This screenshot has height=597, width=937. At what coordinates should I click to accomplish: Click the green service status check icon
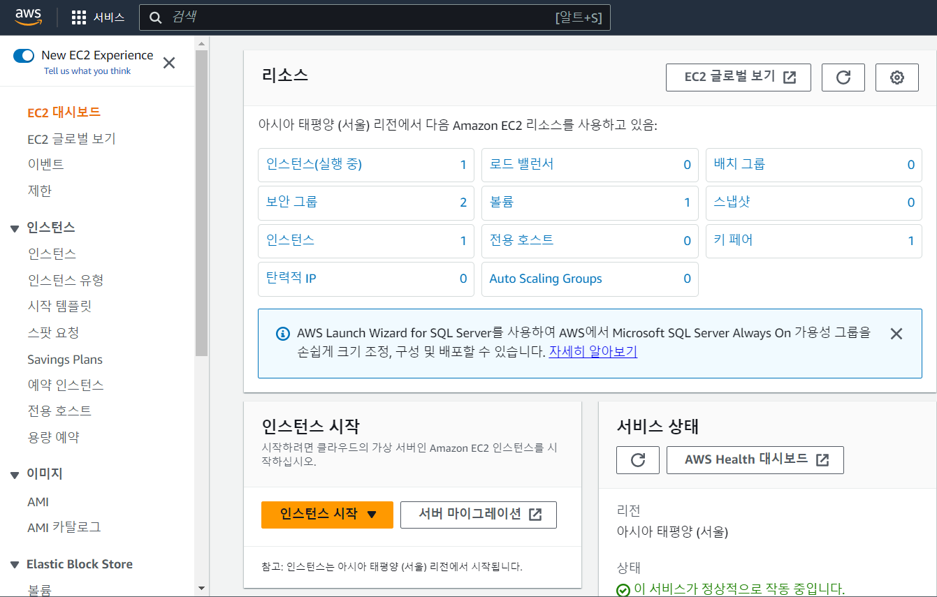(623, 590)
